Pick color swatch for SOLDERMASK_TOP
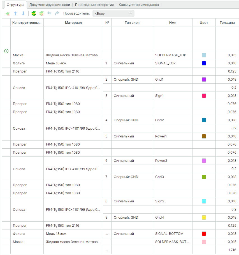239x255 pixels. click(204, 55)
